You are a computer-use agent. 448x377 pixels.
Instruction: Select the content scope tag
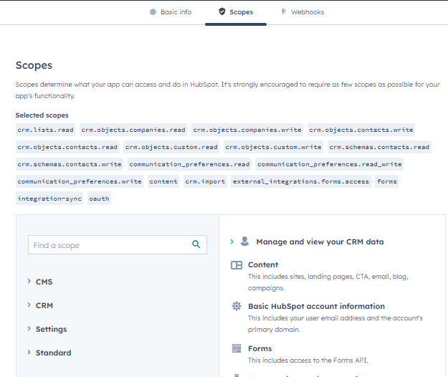(x=163, y=181)
